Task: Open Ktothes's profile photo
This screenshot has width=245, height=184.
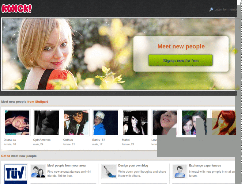Action: tap(76, 123)
